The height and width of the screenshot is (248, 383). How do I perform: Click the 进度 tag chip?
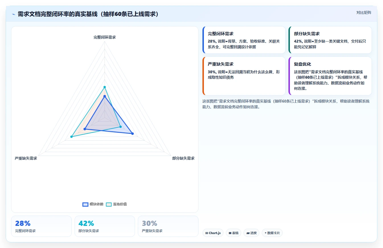point(251,233)
